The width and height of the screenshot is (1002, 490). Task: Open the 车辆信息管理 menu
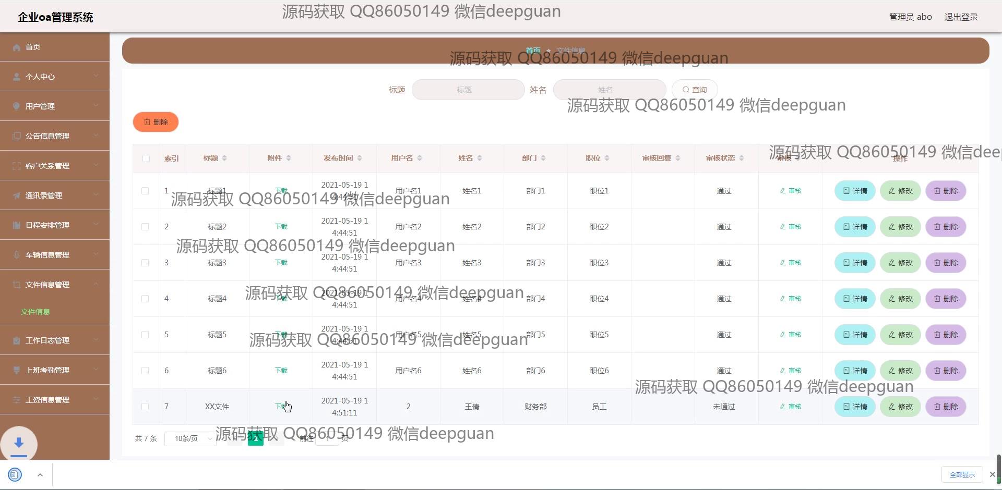coord(55,255)
